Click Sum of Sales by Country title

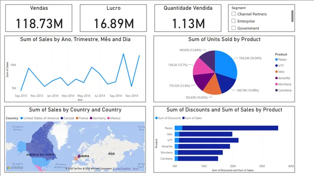[75, 110]
